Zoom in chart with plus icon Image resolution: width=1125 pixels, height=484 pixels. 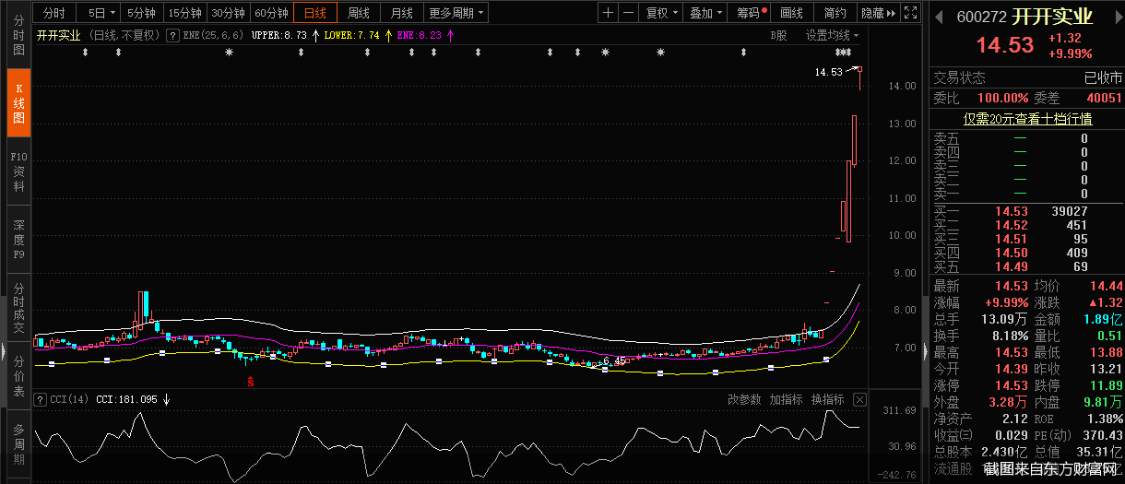(608, 13)
